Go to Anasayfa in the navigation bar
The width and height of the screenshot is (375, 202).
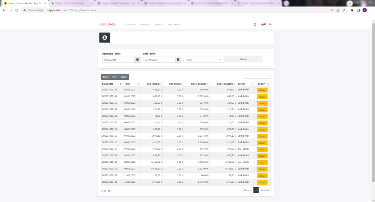pos(131,24)
